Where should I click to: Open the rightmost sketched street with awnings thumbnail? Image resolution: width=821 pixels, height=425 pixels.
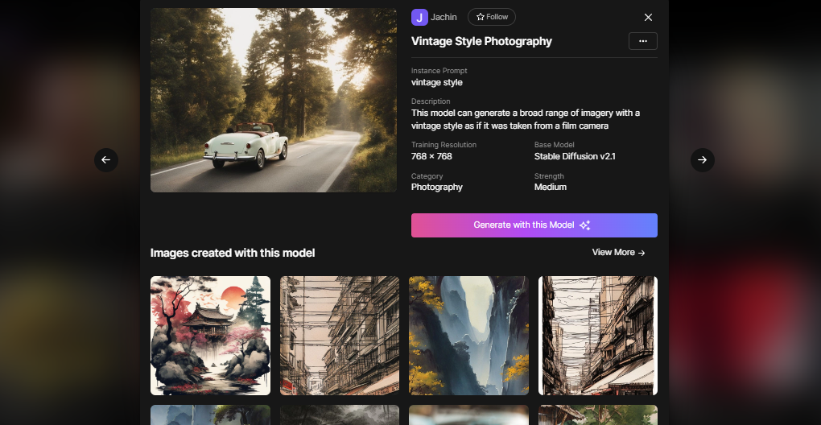[x=598, y=336]
